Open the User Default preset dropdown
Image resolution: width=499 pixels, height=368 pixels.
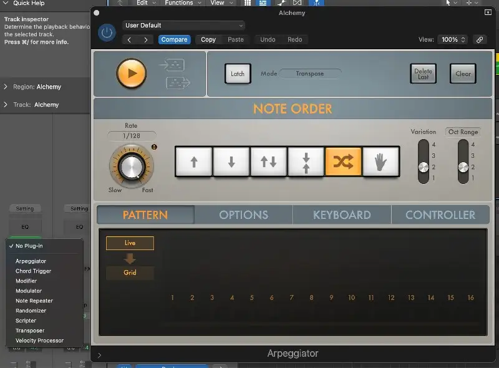pos(183,26)
